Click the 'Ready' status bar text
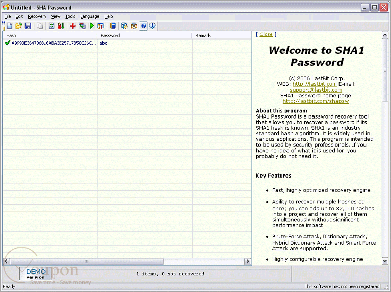Screen dimensions: 391x292 point(9,287)
